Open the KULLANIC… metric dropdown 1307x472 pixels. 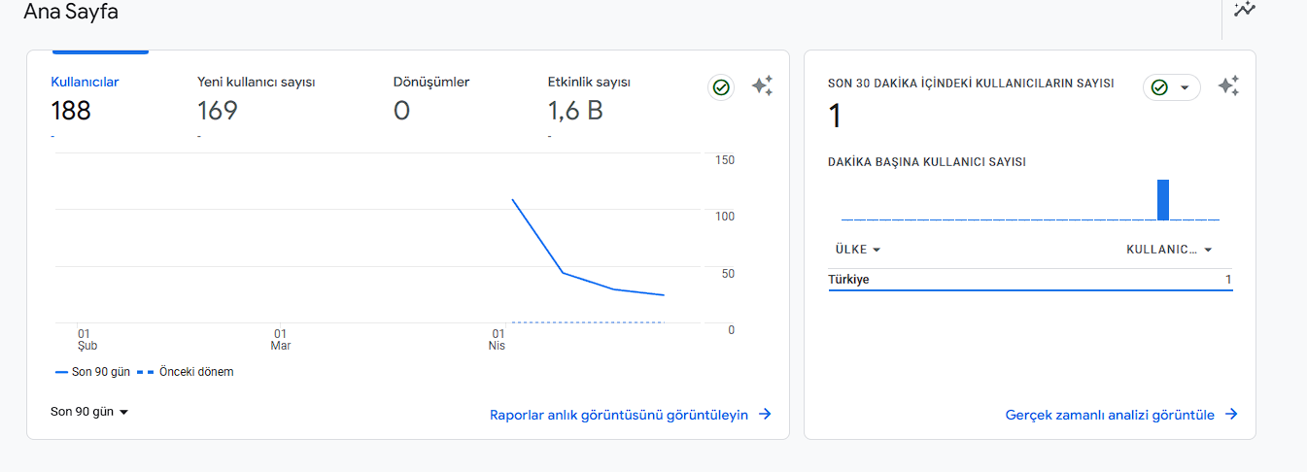(1169, 250)
